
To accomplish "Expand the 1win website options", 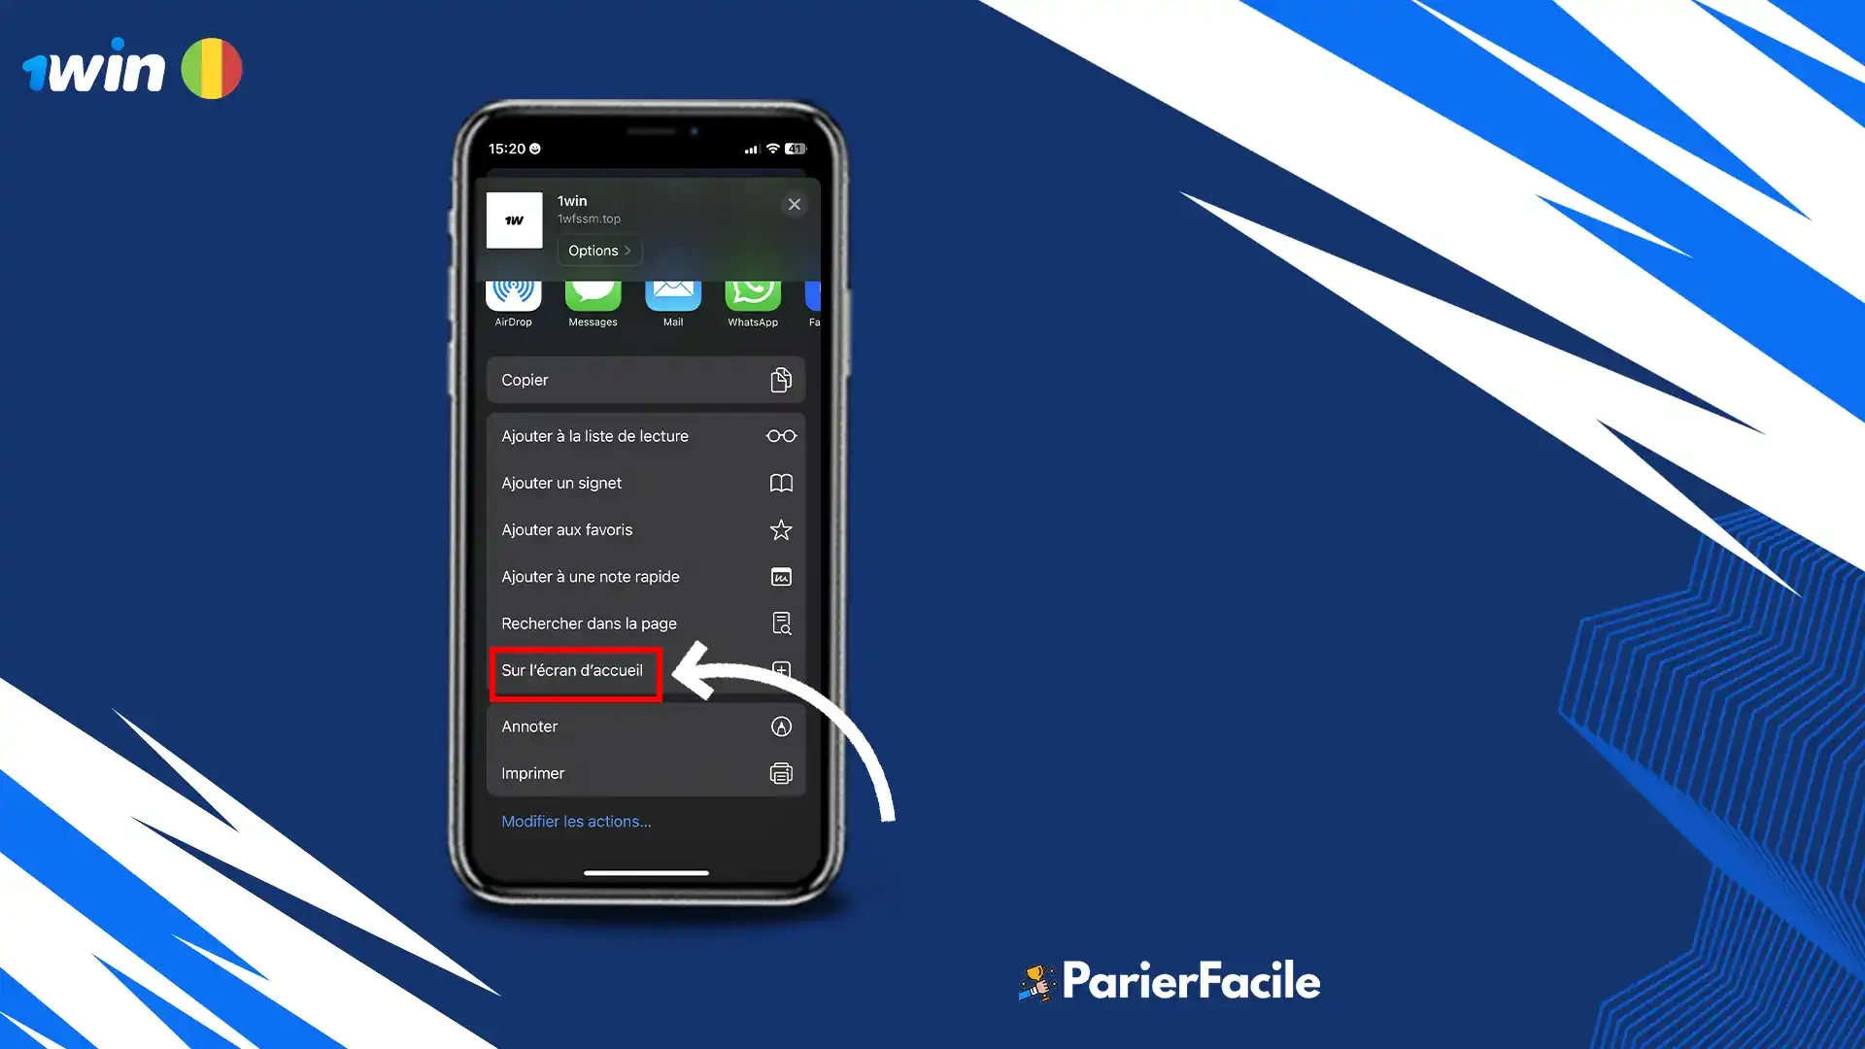I will pyautogui.click(x=597, y=249).
